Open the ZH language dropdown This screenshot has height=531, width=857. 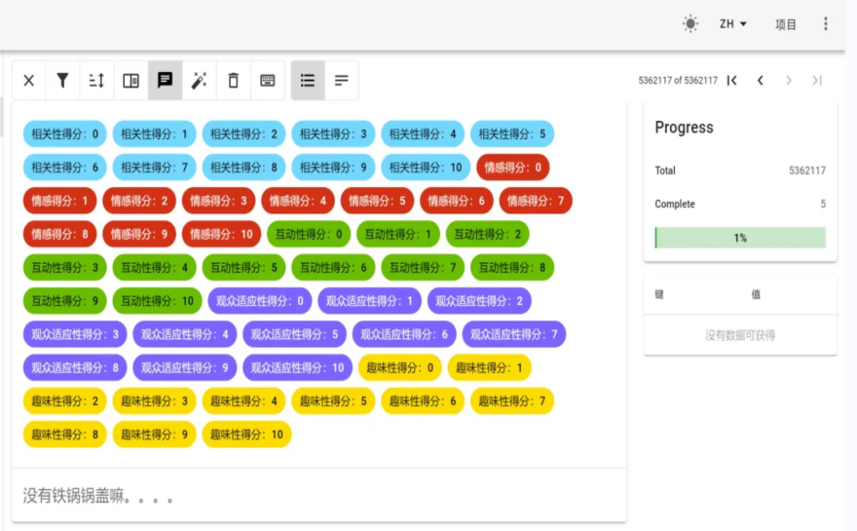pyautogui.click(x=733, y=24)
